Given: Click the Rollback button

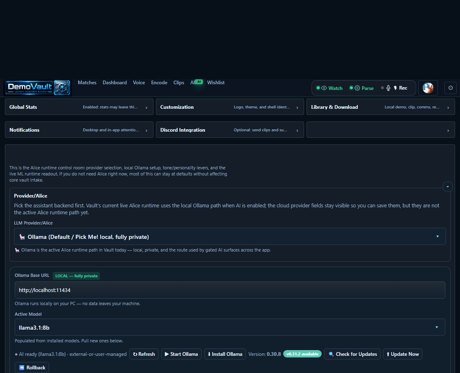Looking at the screenshot, I should point(32,367).
